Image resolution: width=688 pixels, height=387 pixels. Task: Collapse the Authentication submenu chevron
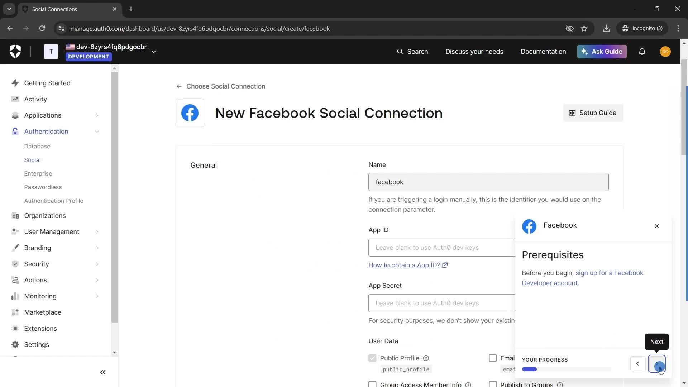coord(97,132)
